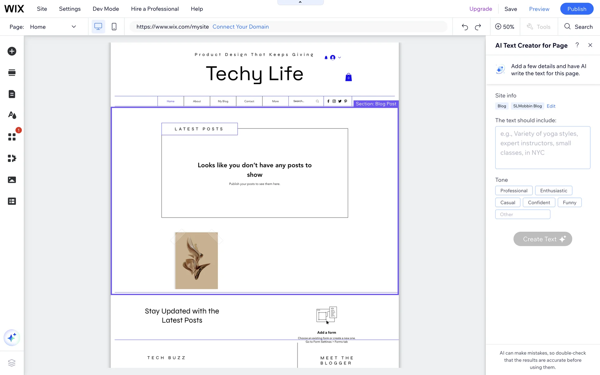Open the Media image icon in sidebar

(x=12, y=180)
